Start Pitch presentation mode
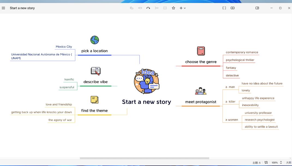This screenshot has height=166, width=292. [233, 8]
